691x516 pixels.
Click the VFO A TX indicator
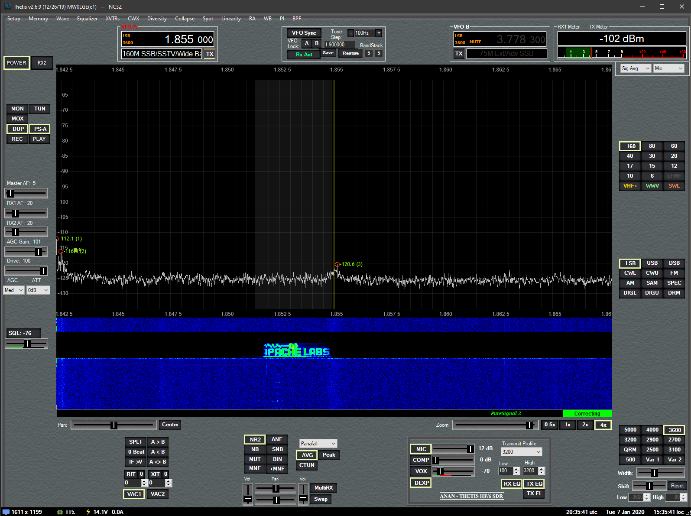(210, 54)
